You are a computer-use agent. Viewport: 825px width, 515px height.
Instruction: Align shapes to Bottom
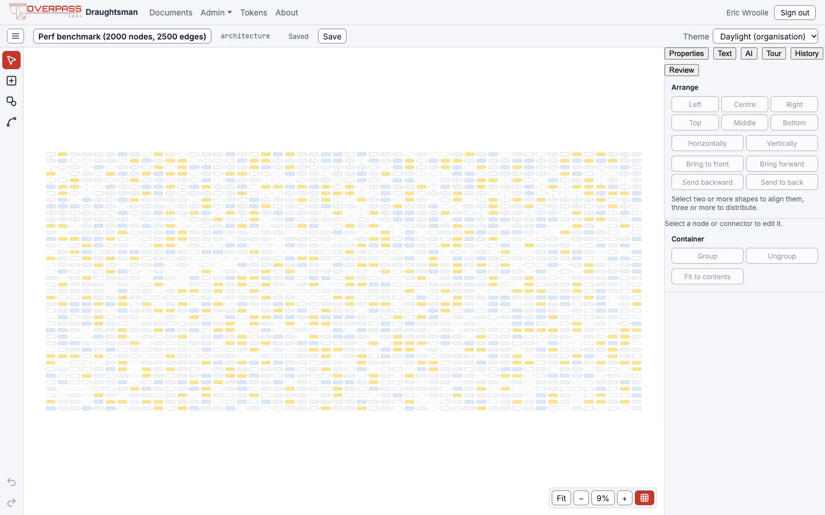[x=794, y=122]
